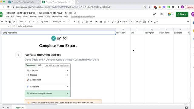Open the font size dropdown
The width and height of the screenshot is (194, 109).
tap(72, 21)
